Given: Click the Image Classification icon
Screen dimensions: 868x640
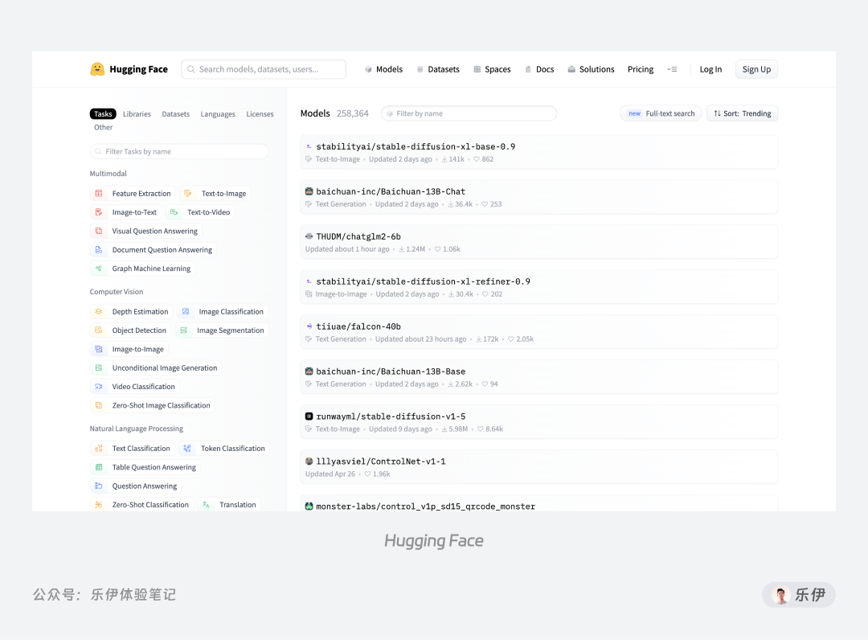Looking at the screenshot, I should point(186,312).
